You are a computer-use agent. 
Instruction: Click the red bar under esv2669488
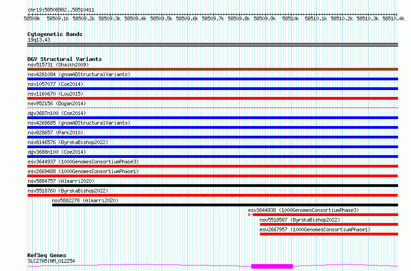[212, 176]
